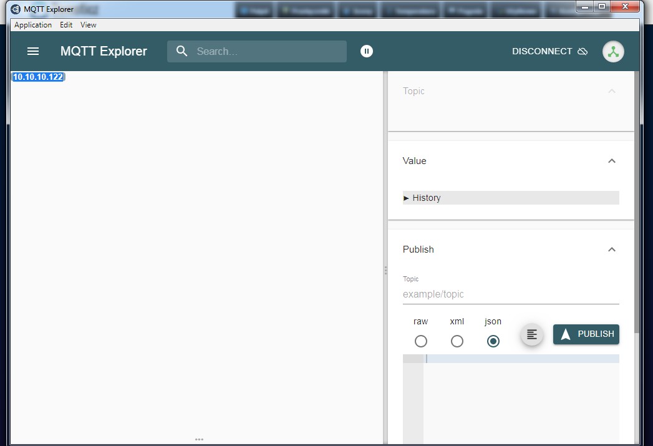Open the Edit menu
This screenshot has height=446, width=653.
coord(66,25)
